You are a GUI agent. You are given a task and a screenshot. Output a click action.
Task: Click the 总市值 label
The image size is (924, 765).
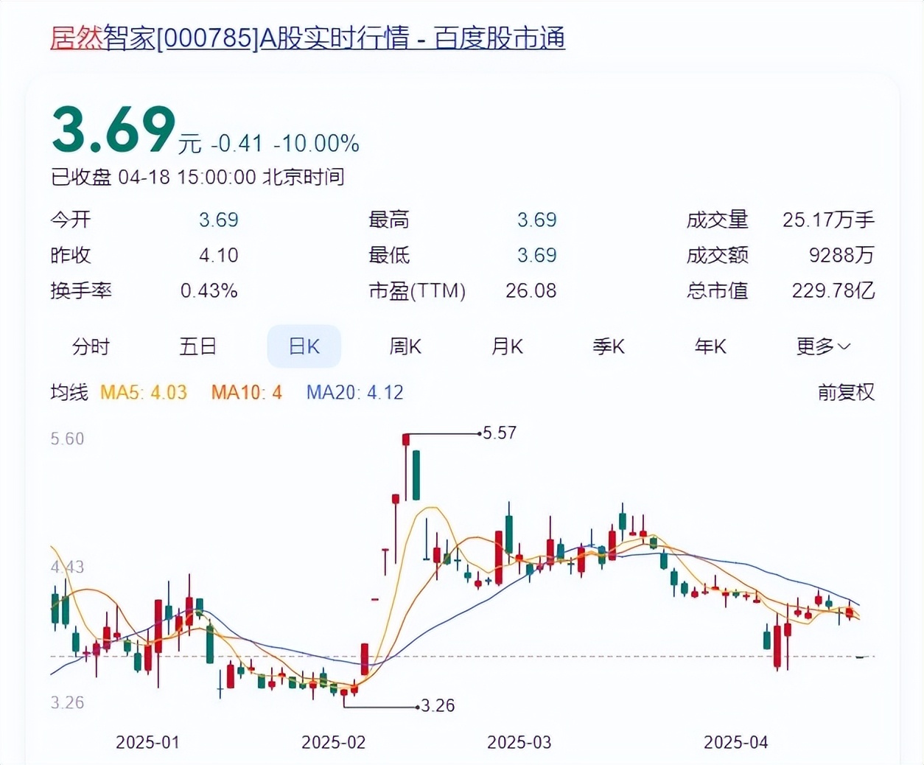pyautogui.click(x=717, y=290)
